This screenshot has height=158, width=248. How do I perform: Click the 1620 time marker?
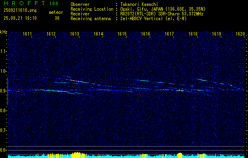pos(240,34)
